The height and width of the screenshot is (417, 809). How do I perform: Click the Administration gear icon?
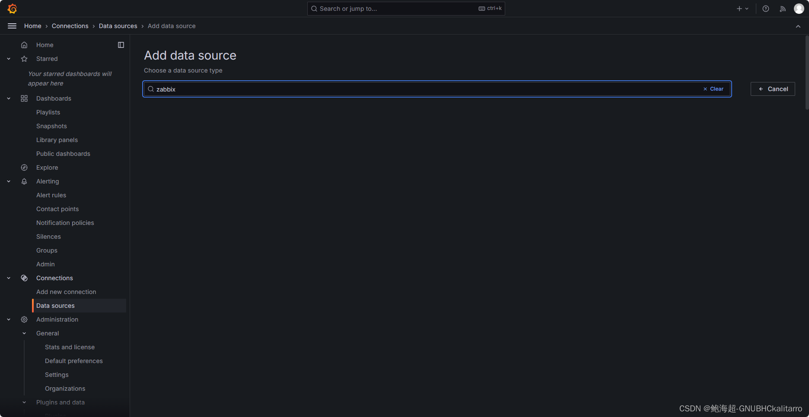click(24, 319)
